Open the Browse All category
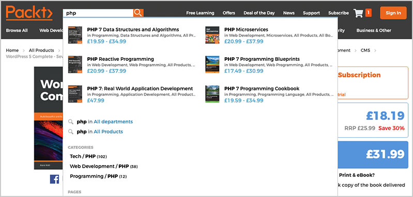Screen dimensions: 413x197 (x=17, y=30)
